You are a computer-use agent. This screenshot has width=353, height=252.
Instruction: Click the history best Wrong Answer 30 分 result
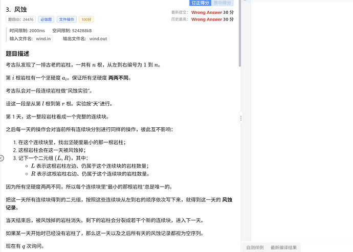pos(212,19)
